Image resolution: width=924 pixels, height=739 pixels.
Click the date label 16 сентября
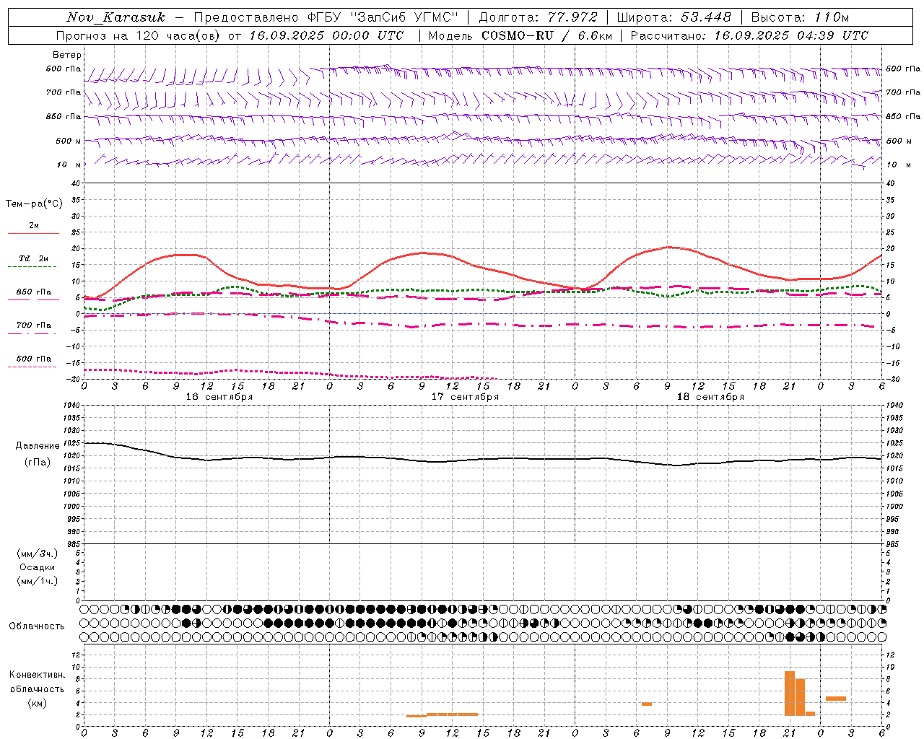[219, 396]
